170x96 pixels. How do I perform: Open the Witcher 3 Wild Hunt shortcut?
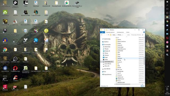[x=5, y=32]
